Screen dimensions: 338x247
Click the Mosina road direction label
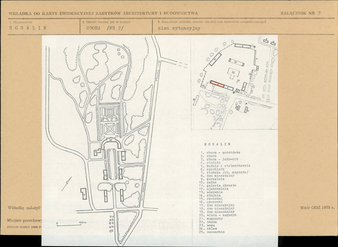158,75
